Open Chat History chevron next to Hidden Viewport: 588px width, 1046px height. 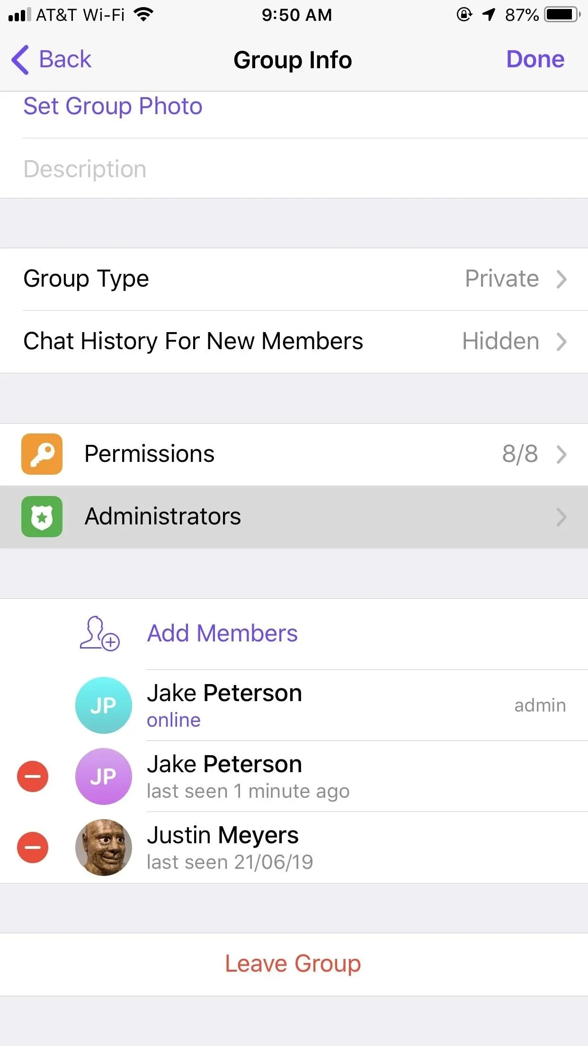[561, 342]
